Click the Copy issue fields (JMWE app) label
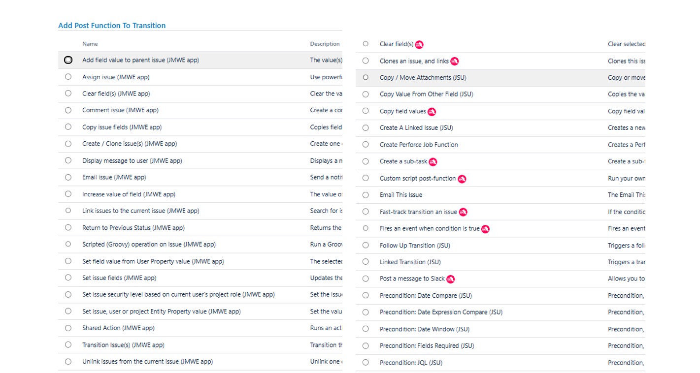This screenshot has width=700, height=373. point(122,127)
